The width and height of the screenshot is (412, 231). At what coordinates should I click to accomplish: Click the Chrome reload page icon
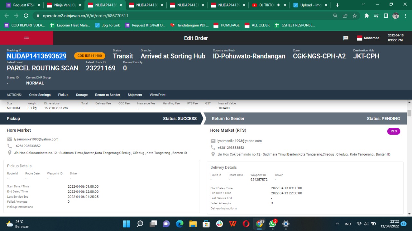26,16
